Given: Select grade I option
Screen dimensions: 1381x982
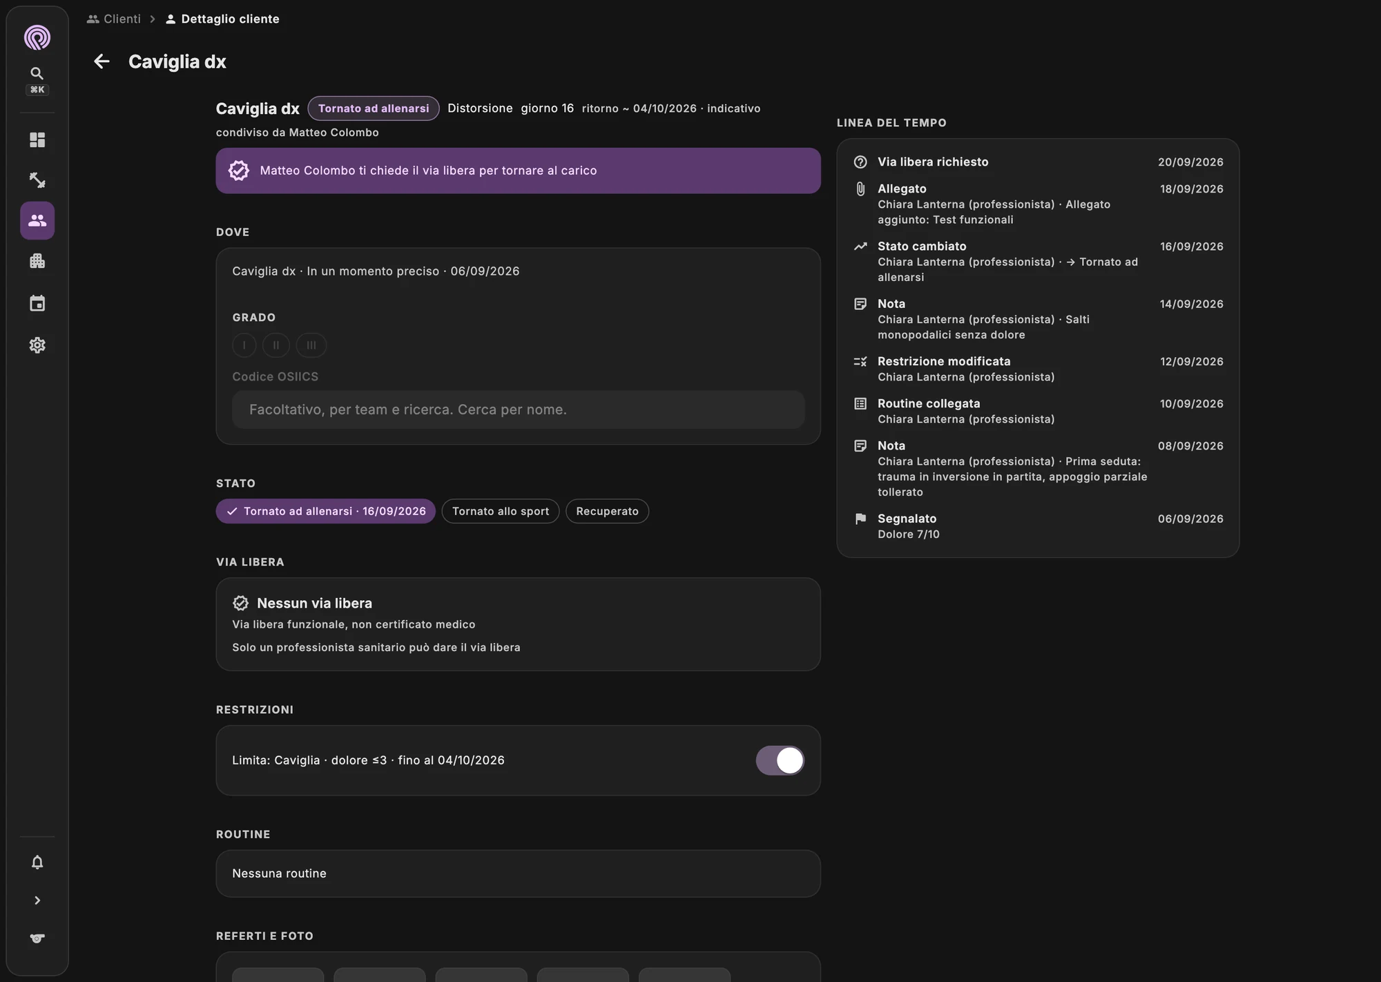Looking at the screenshot, I should pyautogui.click(x=244, y=345).
